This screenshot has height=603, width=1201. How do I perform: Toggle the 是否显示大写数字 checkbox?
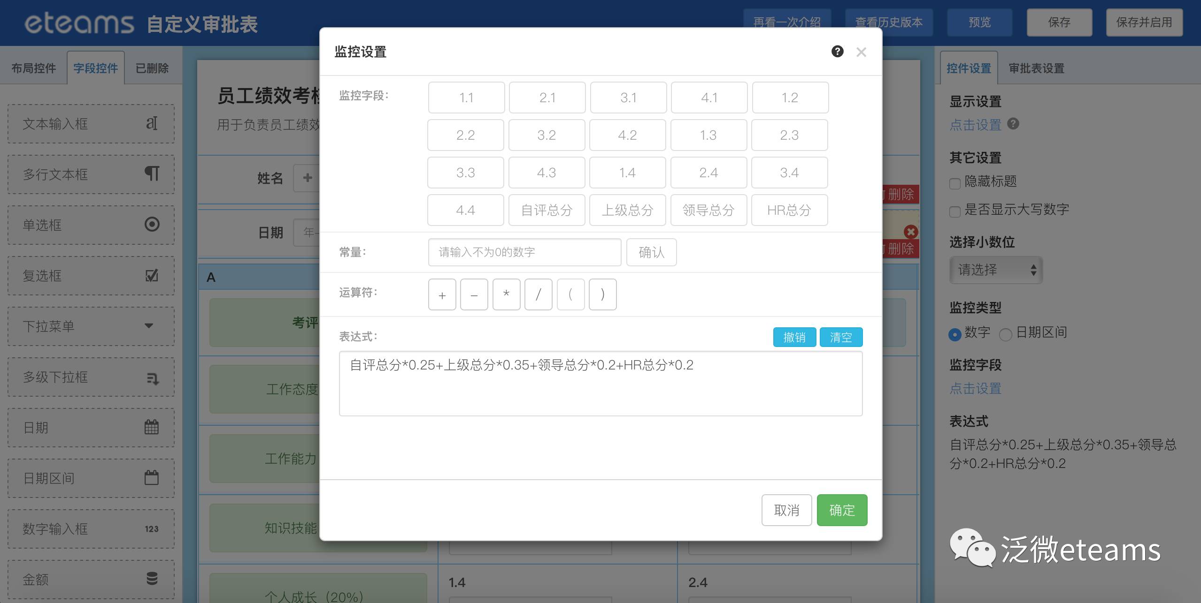pos(955,211)
